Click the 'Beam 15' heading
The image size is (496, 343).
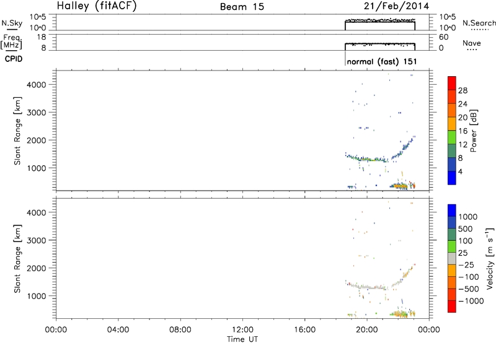242,7
